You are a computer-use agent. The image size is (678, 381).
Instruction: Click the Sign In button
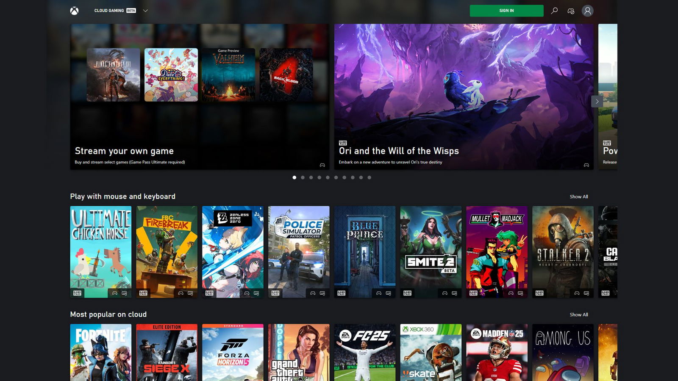tap(506, 11)
